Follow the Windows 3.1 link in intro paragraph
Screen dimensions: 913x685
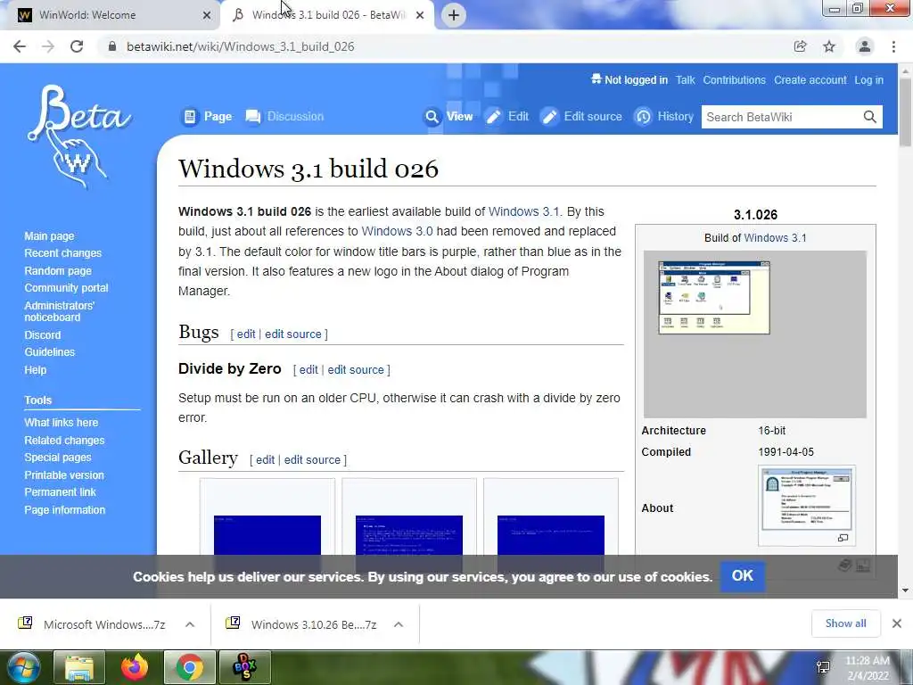pyautogui.click(x=524, y=211)
